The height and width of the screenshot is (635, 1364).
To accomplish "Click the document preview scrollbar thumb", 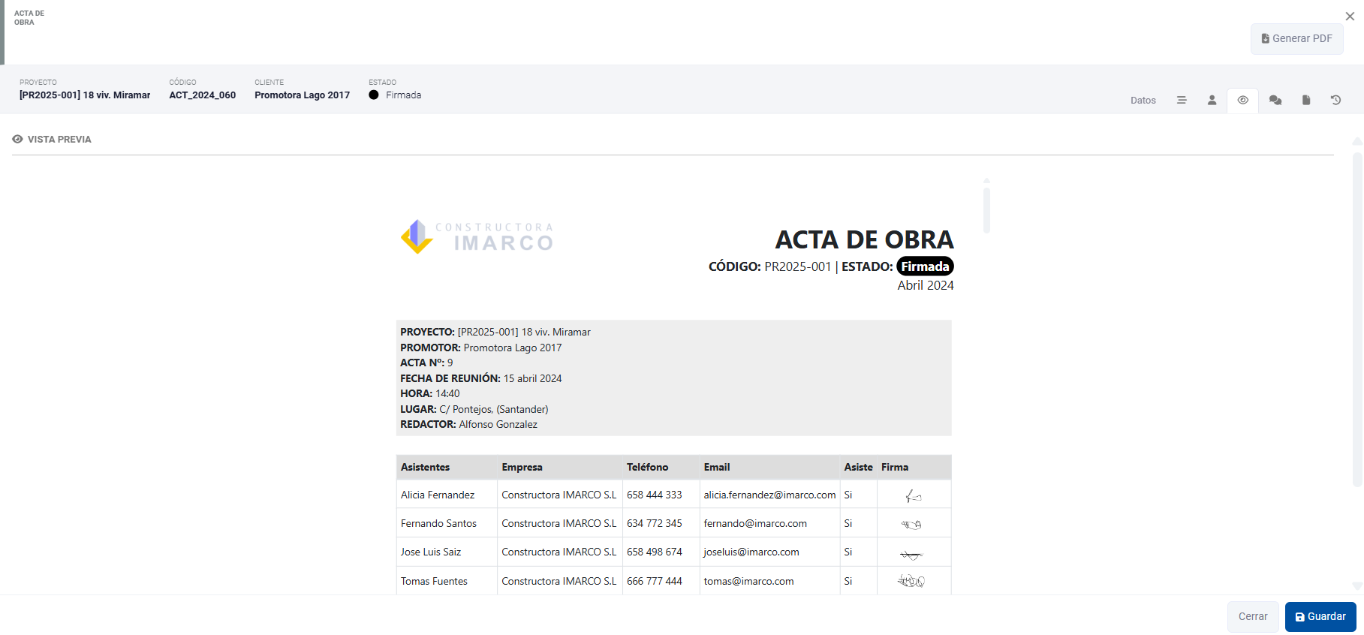I will [986, 210].
